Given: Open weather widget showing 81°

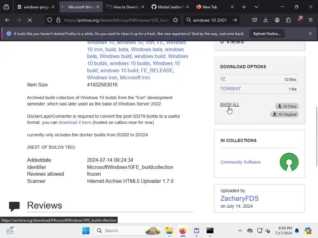Looking at the screenshot, I should coord(10,230).
